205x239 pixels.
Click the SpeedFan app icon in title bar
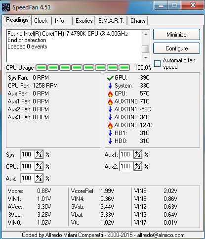(6, 7)
